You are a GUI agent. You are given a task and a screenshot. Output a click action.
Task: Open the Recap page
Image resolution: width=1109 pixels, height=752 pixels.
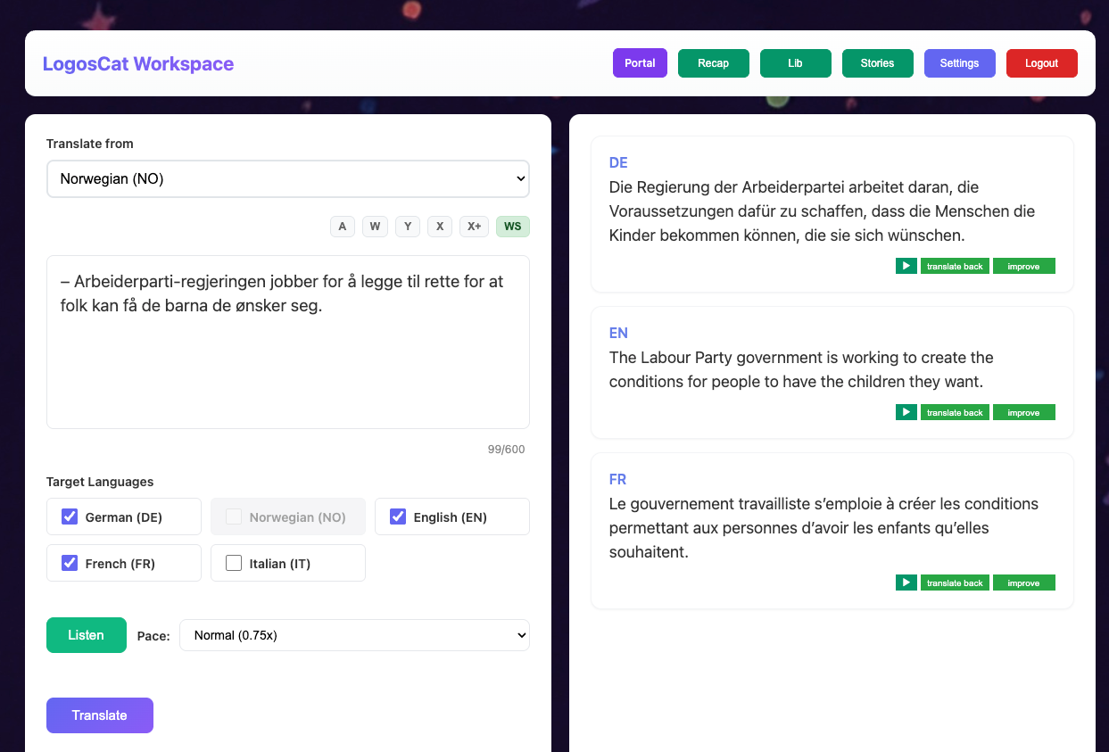point(713,63)
